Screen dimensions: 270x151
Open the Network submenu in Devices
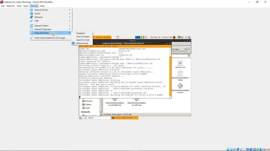point(51,17)
